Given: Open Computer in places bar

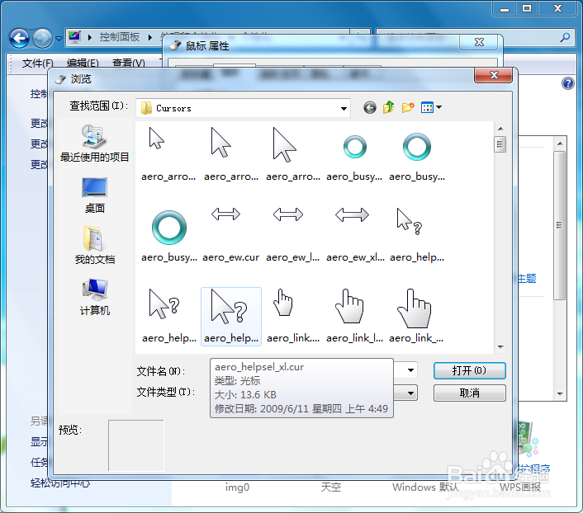Looking at the screenshot, I should pyautogui.click(x=94, y=297).
